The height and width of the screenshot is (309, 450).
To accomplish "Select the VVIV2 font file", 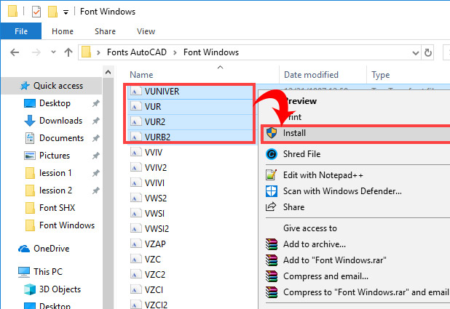I will pyautogui.click(x=155, y=167).
